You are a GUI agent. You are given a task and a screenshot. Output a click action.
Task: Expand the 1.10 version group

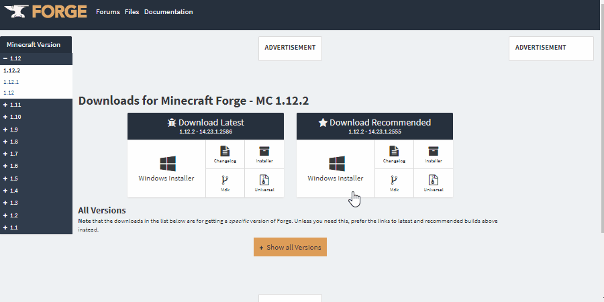pos(36,117)
